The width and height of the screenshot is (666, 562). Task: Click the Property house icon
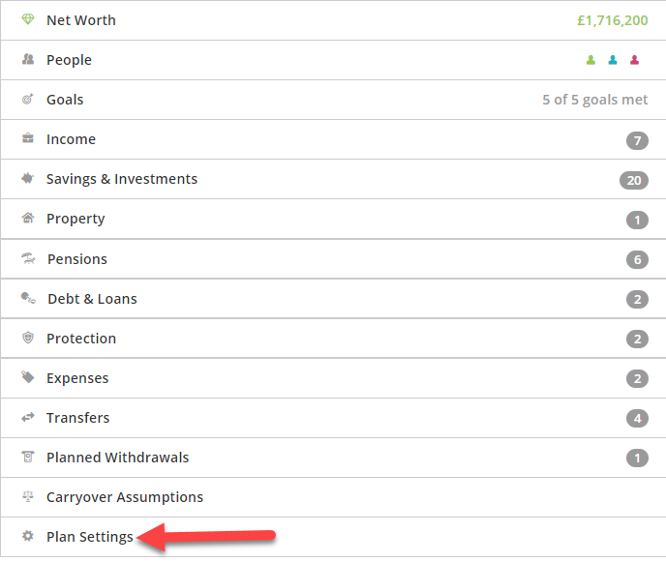pos(28,218)
